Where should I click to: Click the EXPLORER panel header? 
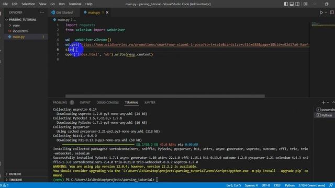click(x=15, y=13)
